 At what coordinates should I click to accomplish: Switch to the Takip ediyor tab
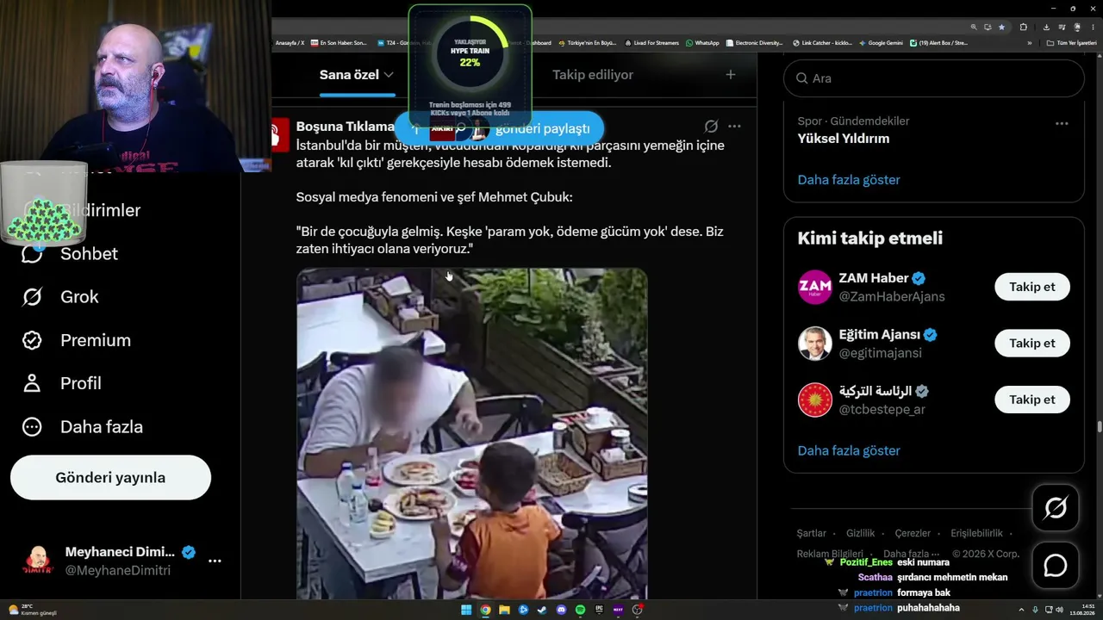click(593, 75)
